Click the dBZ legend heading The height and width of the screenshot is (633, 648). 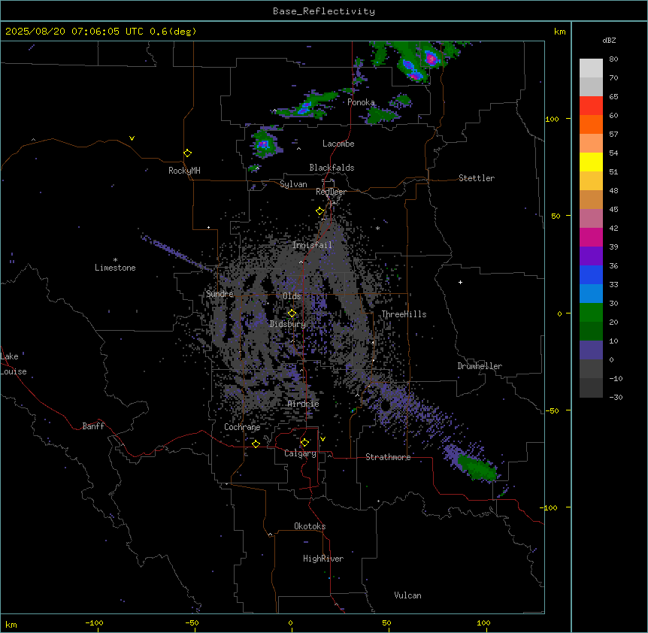pyautogui.click(x=609, y=40)
